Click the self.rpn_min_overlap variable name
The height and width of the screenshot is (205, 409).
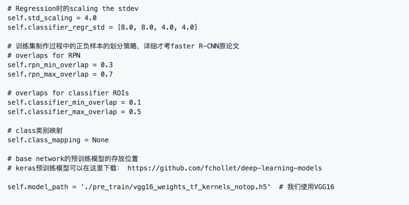pos(48,65)
